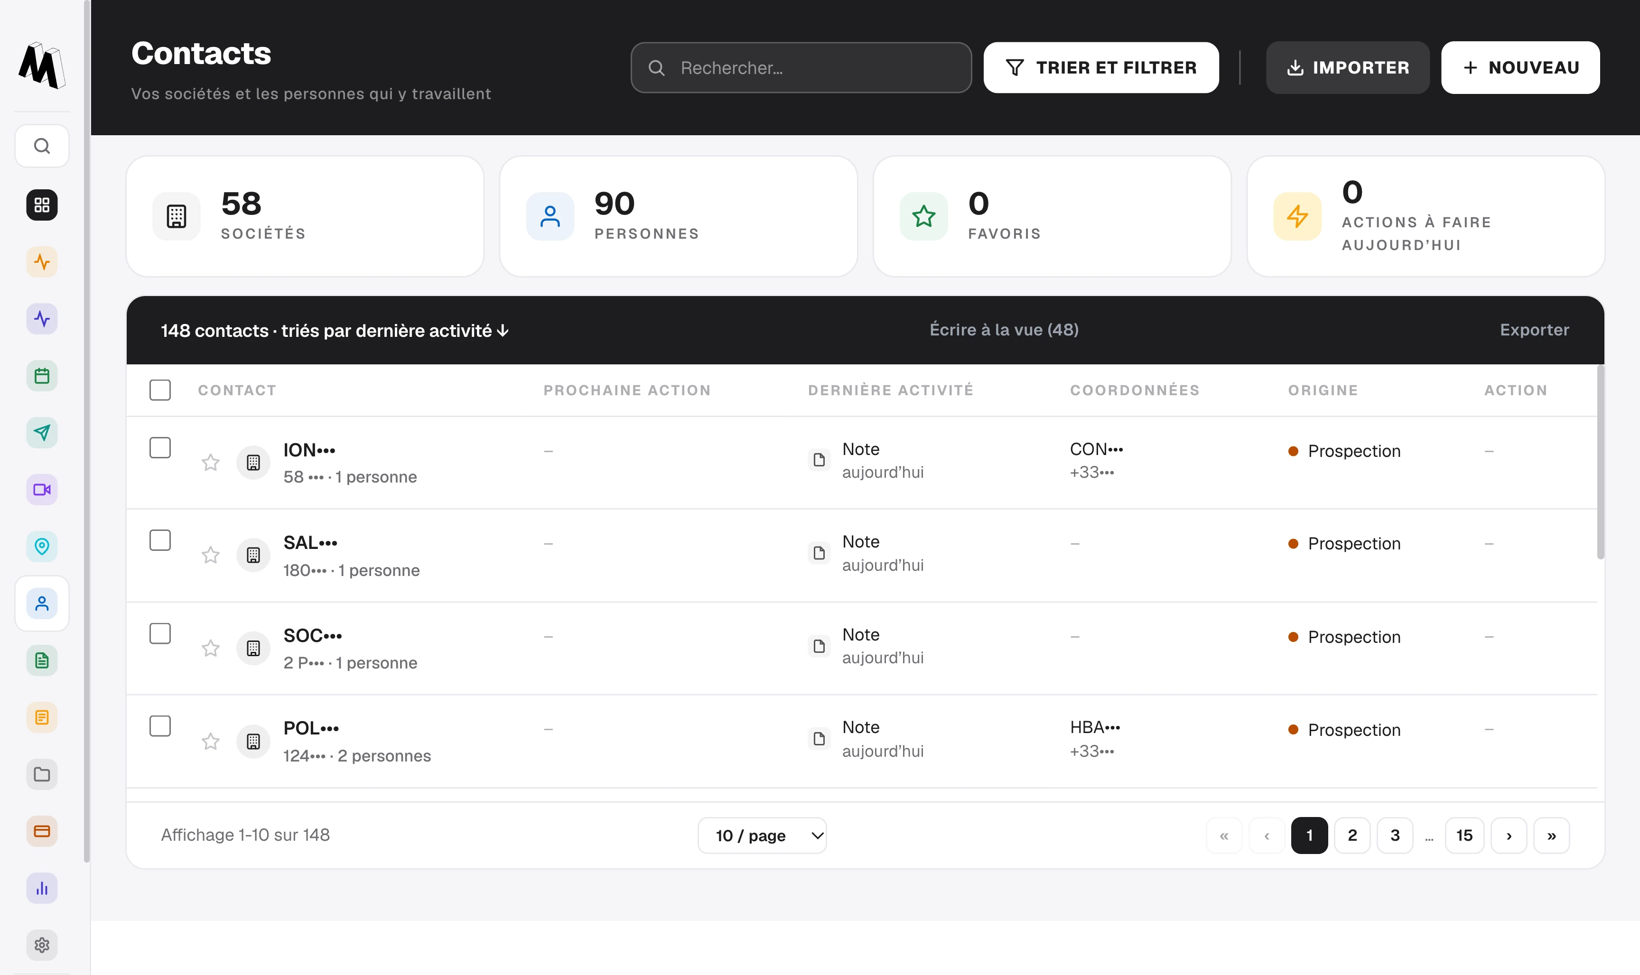Open the orange credit card sidebar icon

click(x=42, y=831)
